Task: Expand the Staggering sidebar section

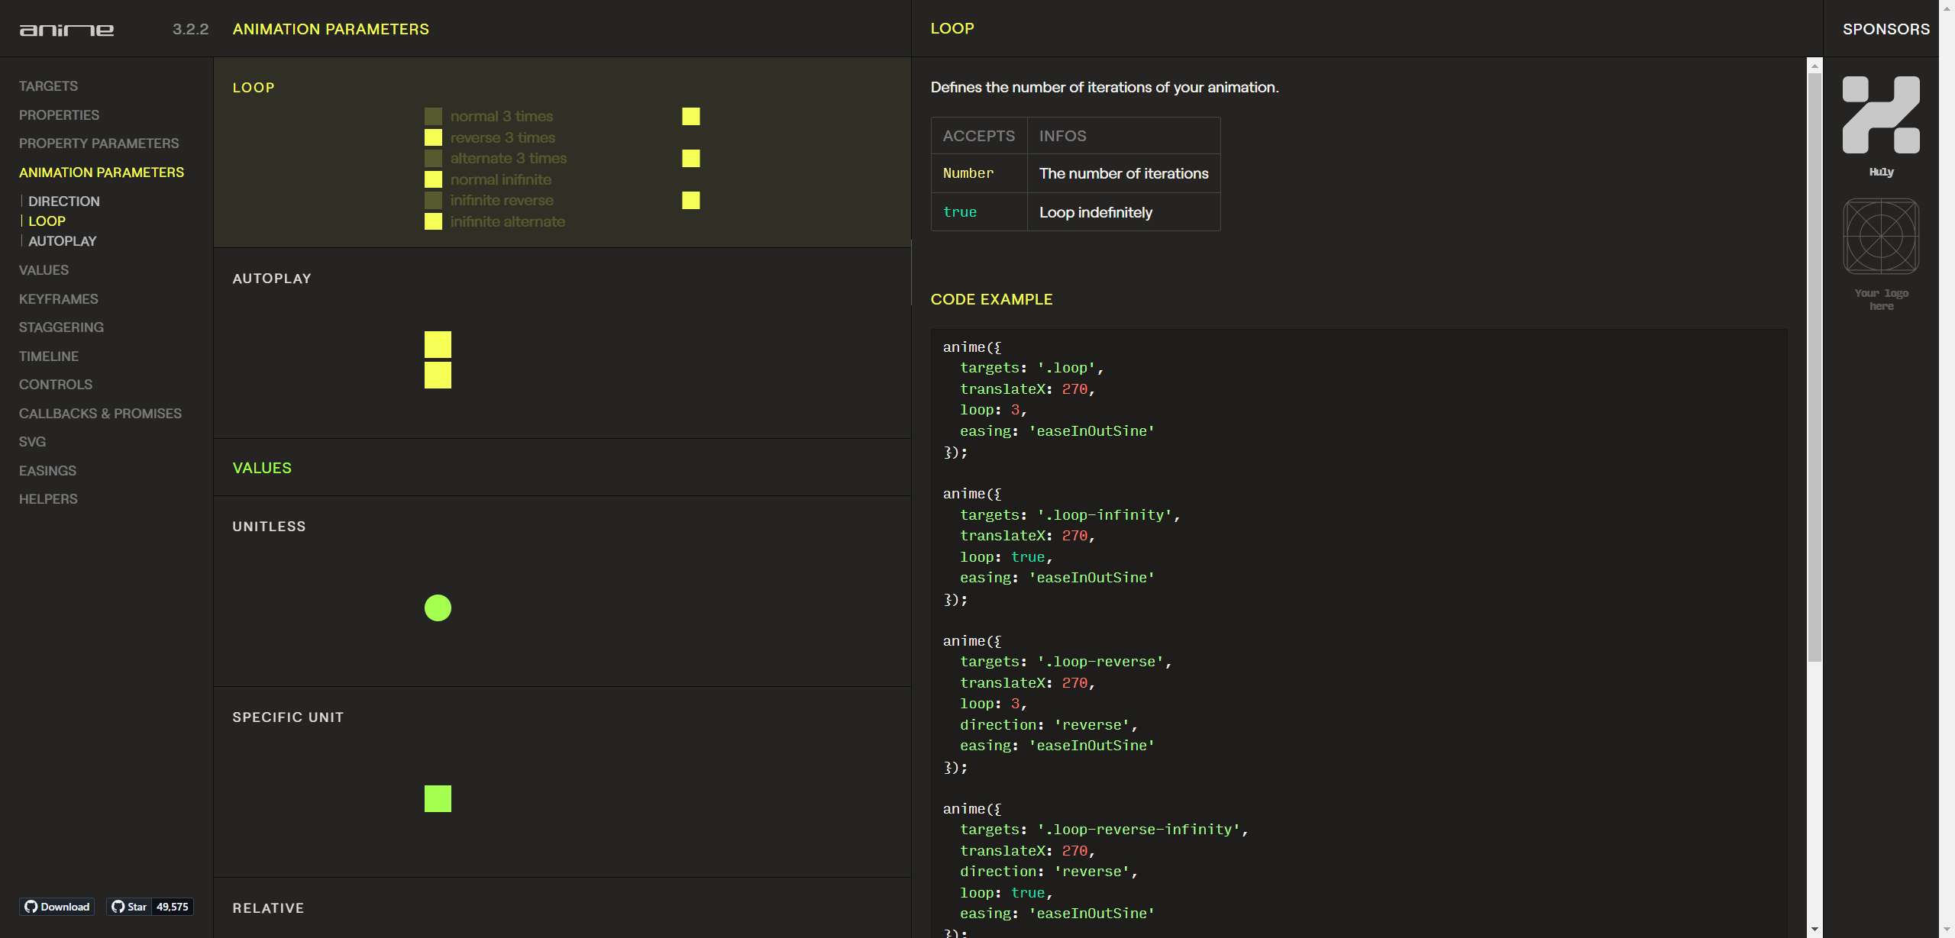Action: [61, 327]
